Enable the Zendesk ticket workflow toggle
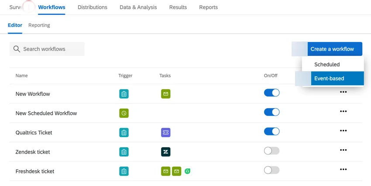Image resolution: width=371 pixels, height=186 pixels. [271, 151]
